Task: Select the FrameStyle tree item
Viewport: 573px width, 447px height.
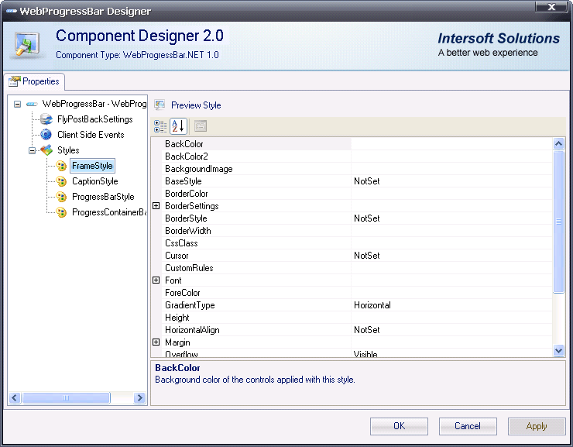Action: point(92,166)
